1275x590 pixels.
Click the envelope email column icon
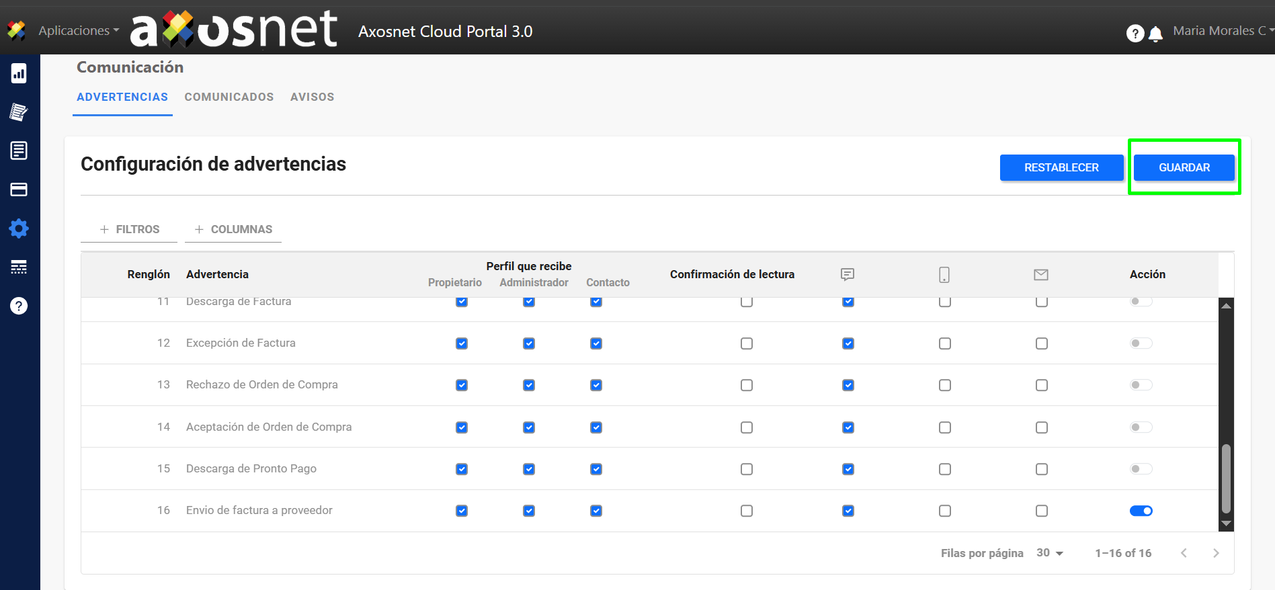coord(1041,274)
